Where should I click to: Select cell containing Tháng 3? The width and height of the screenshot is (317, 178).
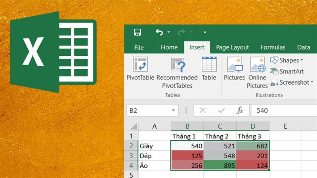point(253,136)
